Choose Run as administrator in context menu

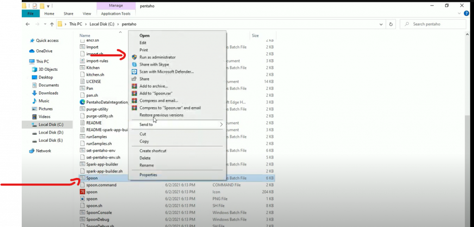157,57
